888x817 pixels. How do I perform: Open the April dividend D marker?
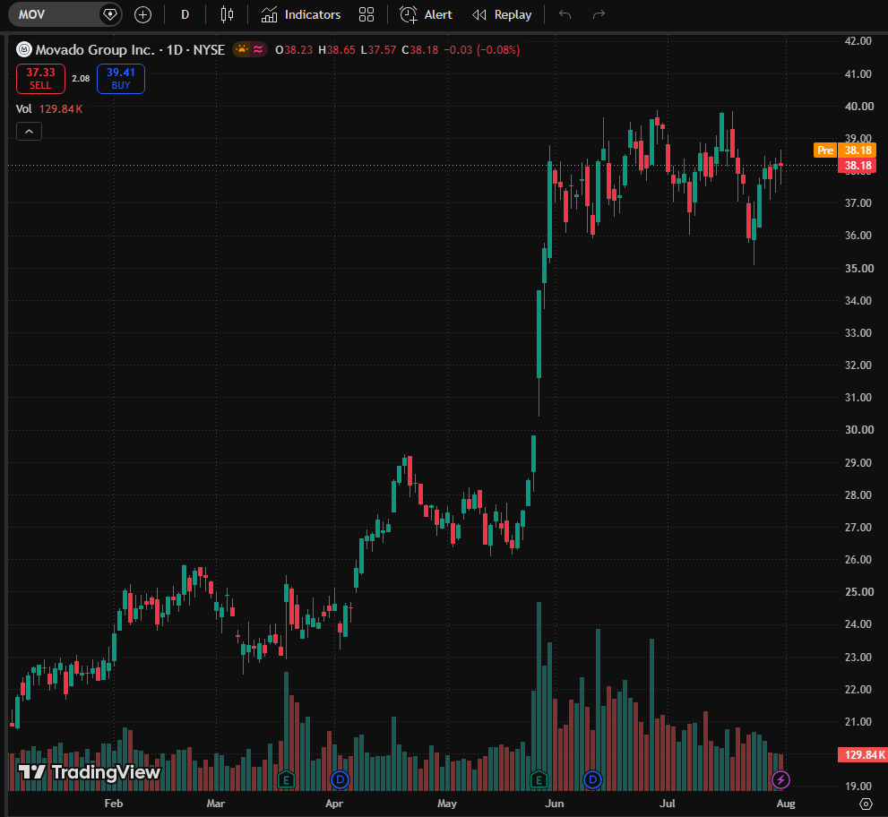point(340,780)
